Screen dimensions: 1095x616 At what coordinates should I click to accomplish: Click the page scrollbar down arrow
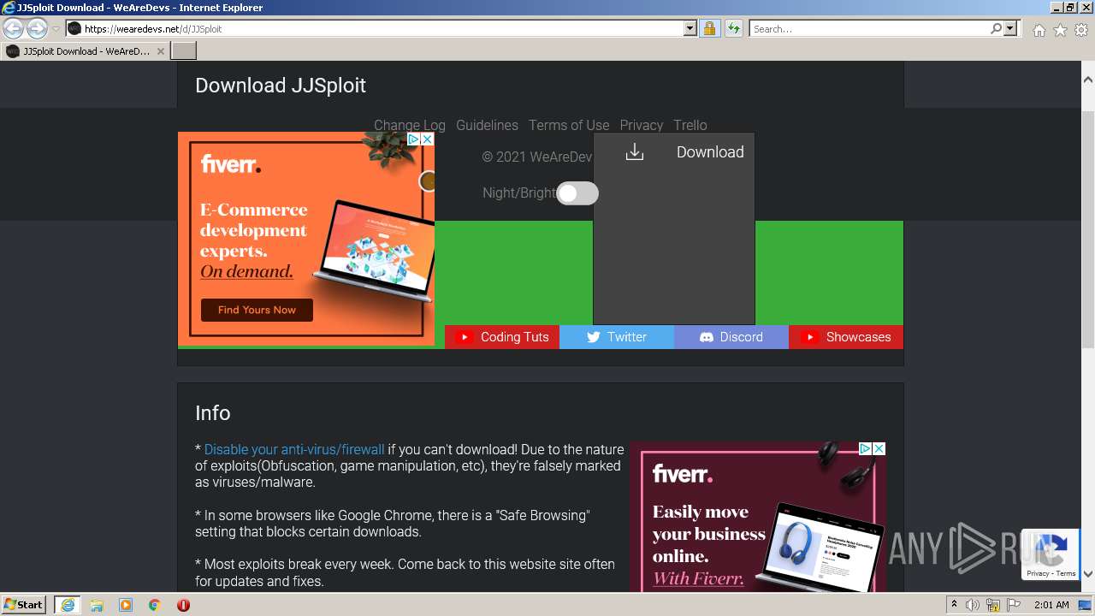[x=1087, y=574]
